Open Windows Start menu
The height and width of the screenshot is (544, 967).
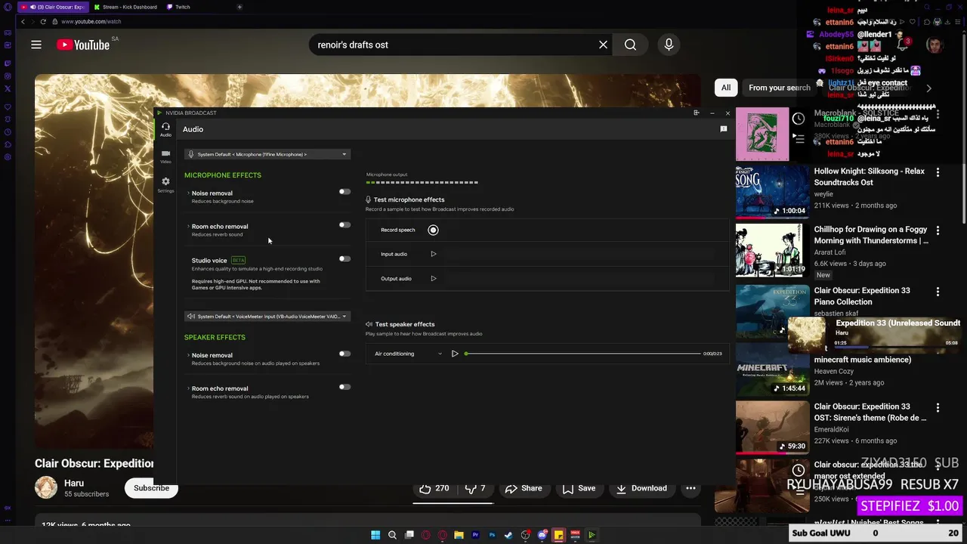click(x=375, y=535)
